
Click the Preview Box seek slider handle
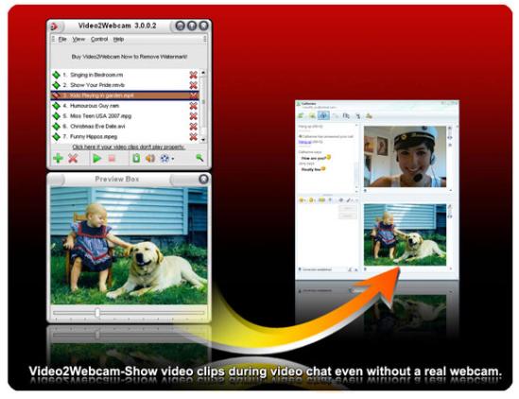[x=97, y=312]
